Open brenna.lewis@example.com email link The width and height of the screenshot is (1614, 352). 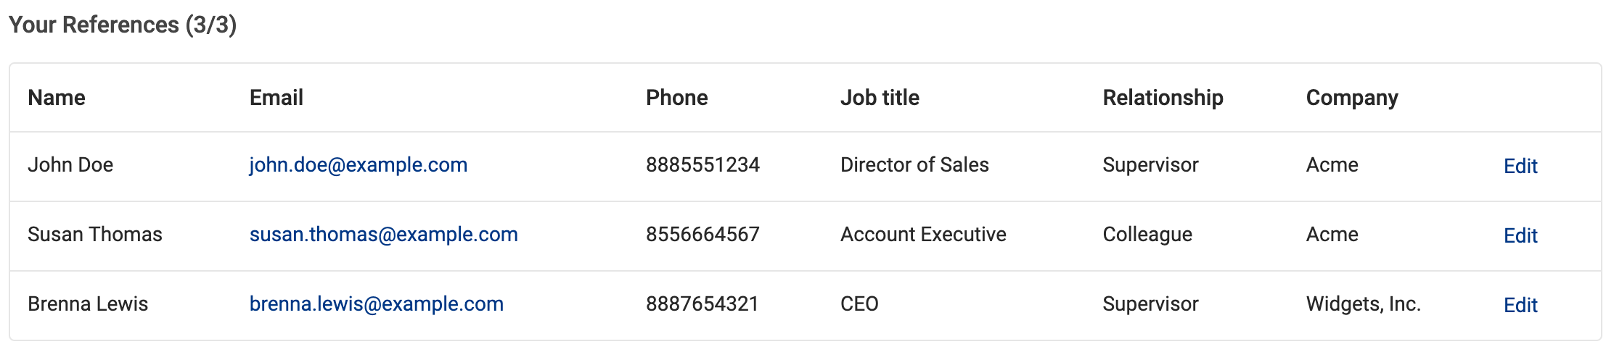[377, 304]
